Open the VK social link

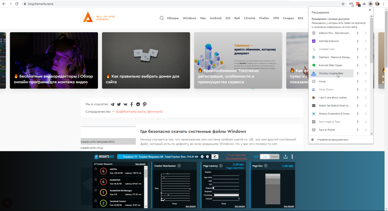point(125,104)
